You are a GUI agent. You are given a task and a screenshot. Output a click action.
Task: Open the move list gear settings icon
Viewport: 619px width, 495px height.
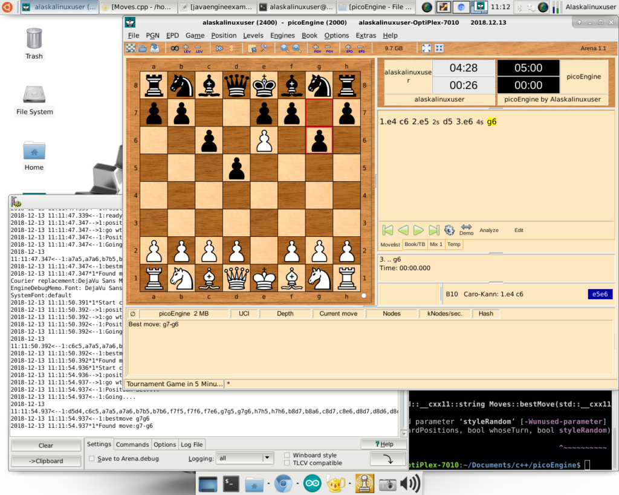click(x=449, y=230)
